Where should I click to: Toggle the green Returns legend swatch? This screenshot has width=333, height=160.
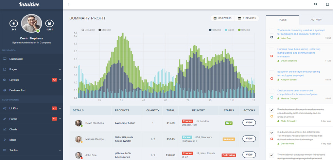pos(239,30)
